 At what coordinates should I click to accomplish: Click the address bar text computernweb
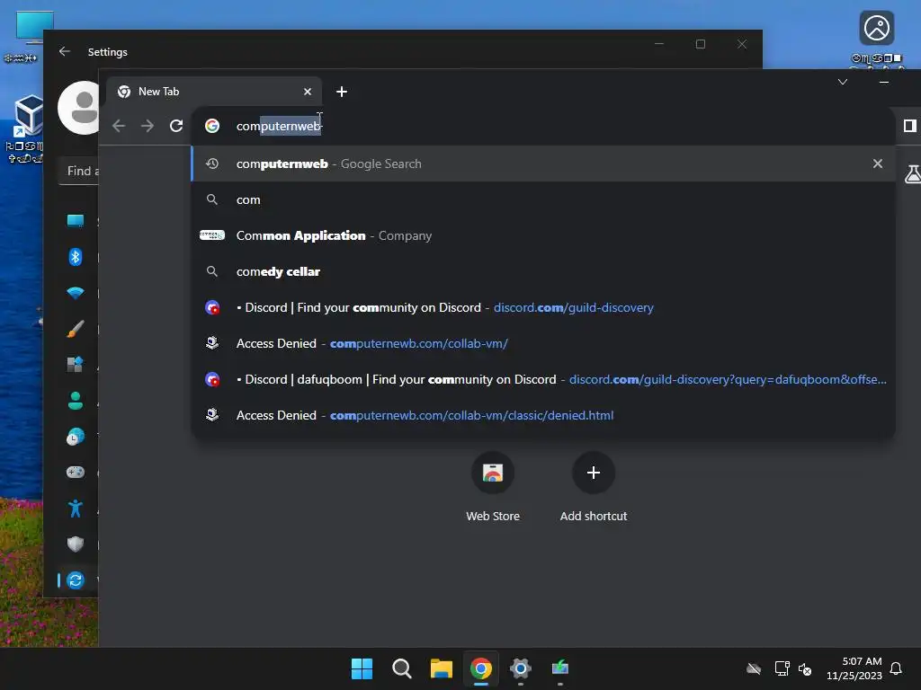[x=279, y=126]
